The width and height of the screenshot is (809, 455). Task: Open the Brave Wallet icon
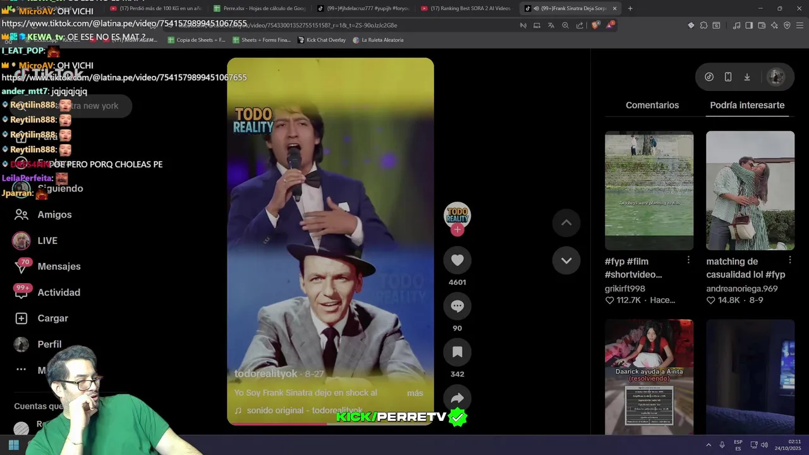[x=762, y=25]
